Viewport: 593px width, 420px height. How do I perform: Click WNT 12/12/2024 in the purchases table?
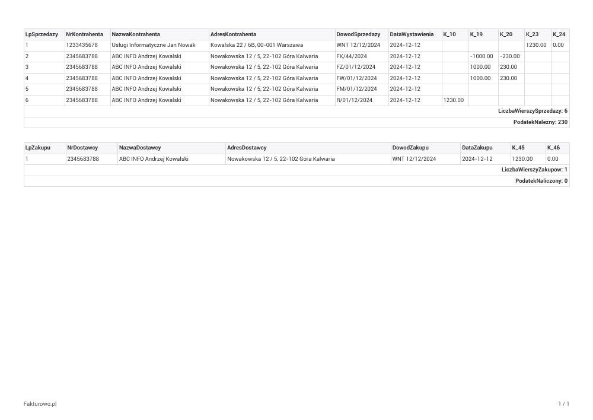414,159
